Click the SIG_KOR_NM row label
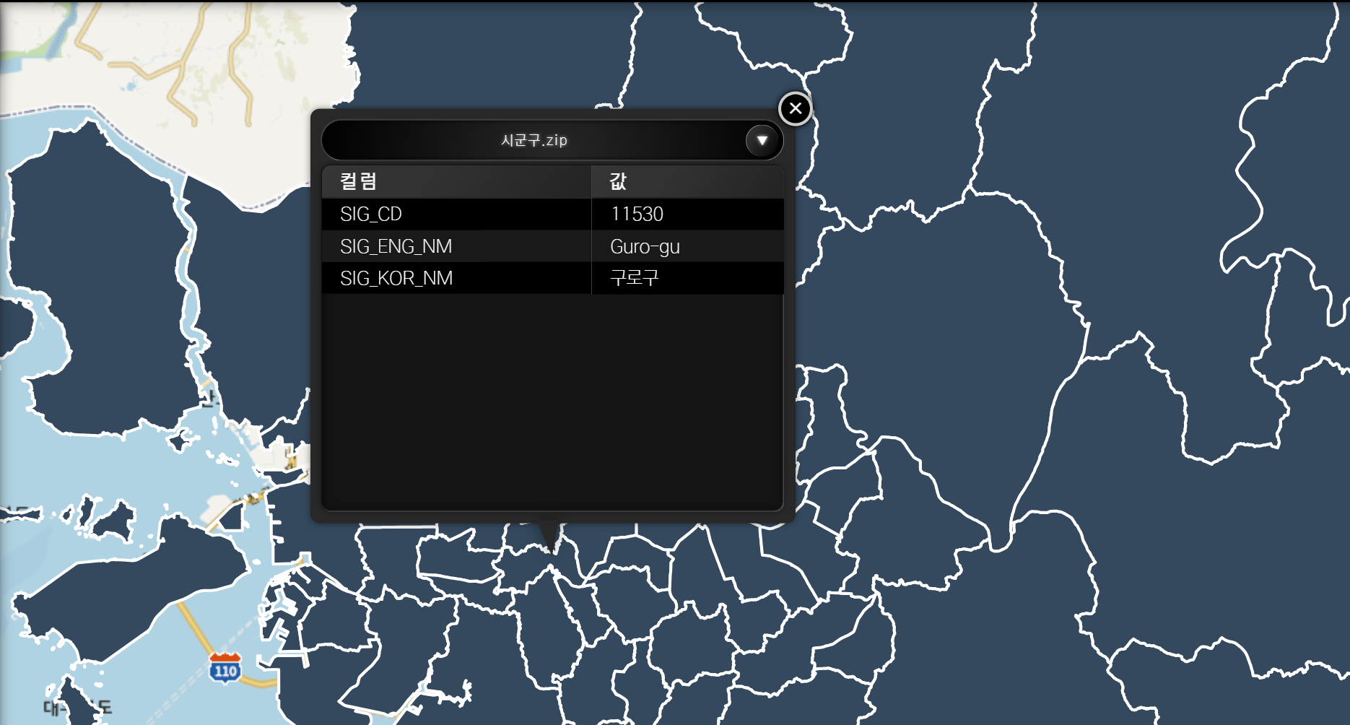Image resolution: width=1350 pixels, height=725 pixels. click(x=396, y=278)
